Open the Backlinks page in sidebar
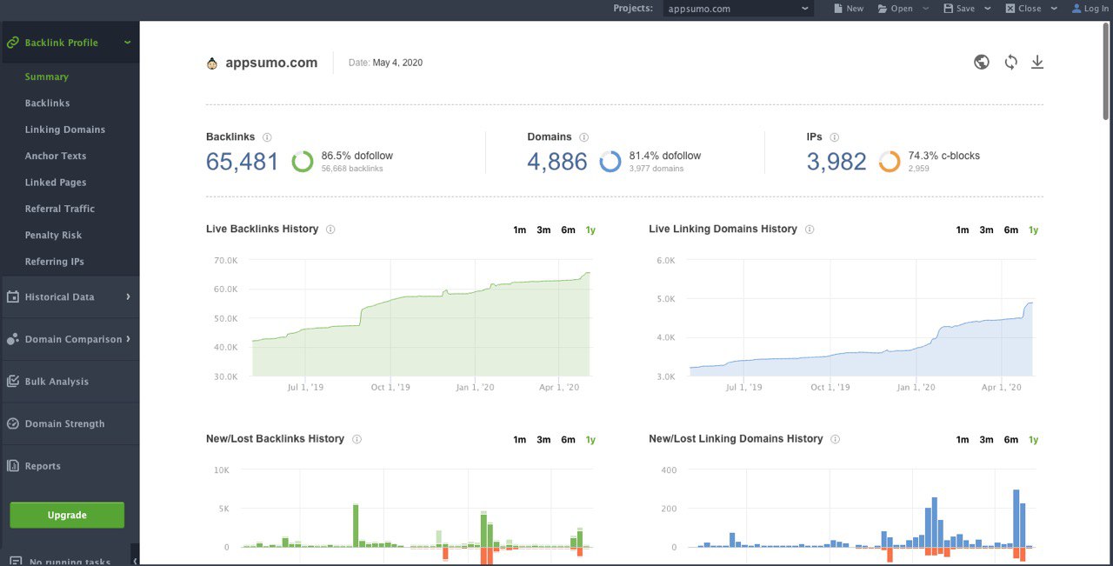The height and width of the screenshot is (566, 1113). 47,103
